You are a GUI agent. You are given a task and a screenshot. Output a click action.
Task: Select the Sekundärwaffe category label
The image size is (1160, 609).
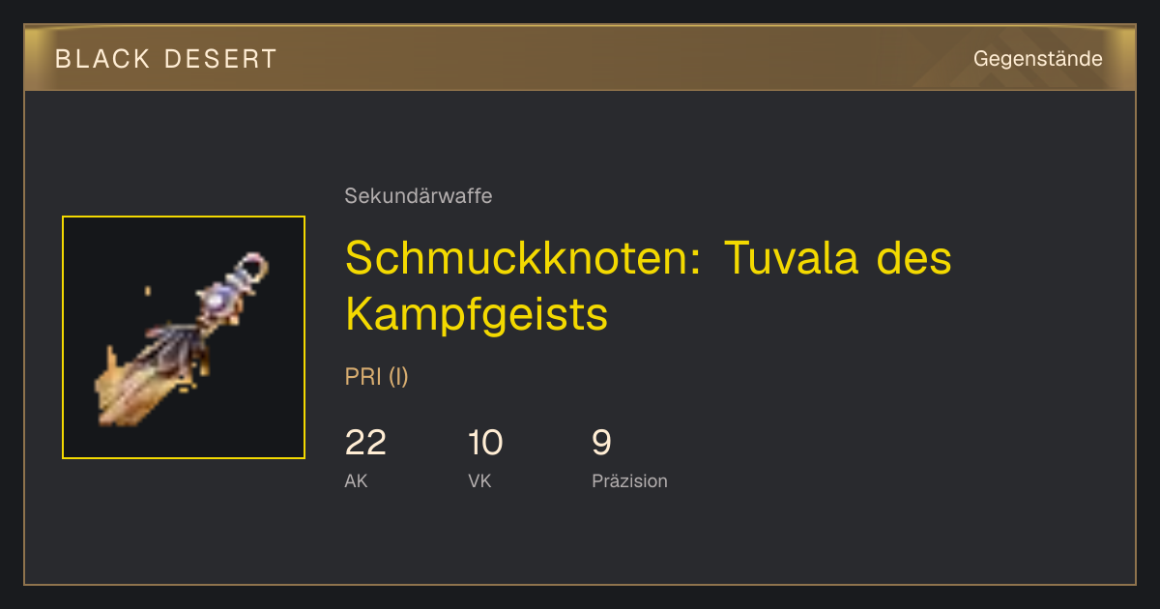419,196
